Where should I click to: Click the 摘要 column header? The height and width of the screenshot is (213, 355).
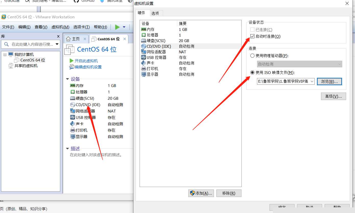pyautogui.click(x=209, y=23)
